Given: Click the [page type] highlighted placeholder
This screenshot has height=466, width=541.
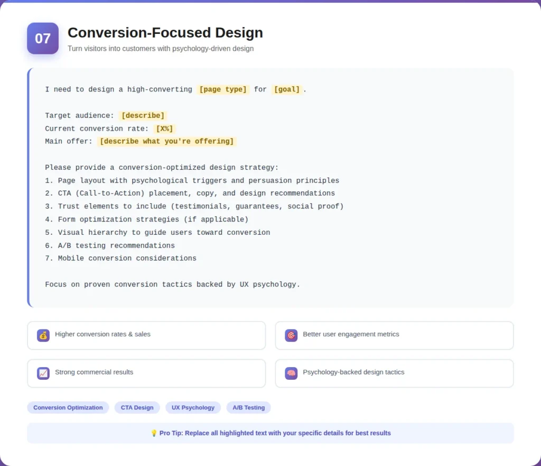Looking at the screenshot, I should pos(223,89).
